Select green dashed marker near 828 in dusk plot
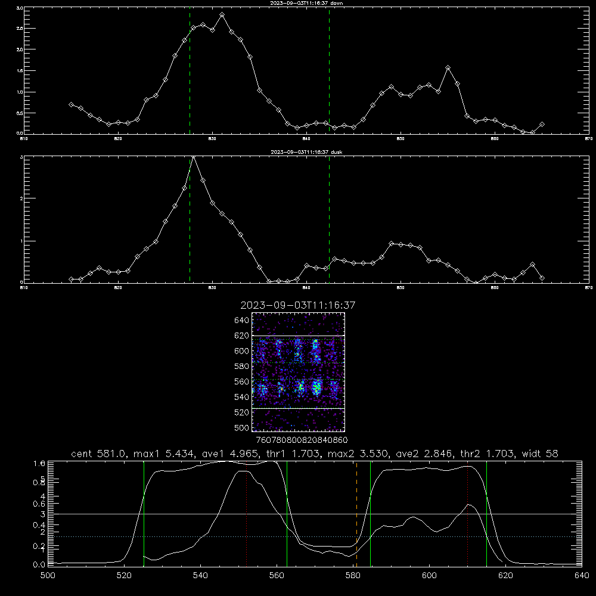This screenshot has height=596, width=596. tap(190, 220)
